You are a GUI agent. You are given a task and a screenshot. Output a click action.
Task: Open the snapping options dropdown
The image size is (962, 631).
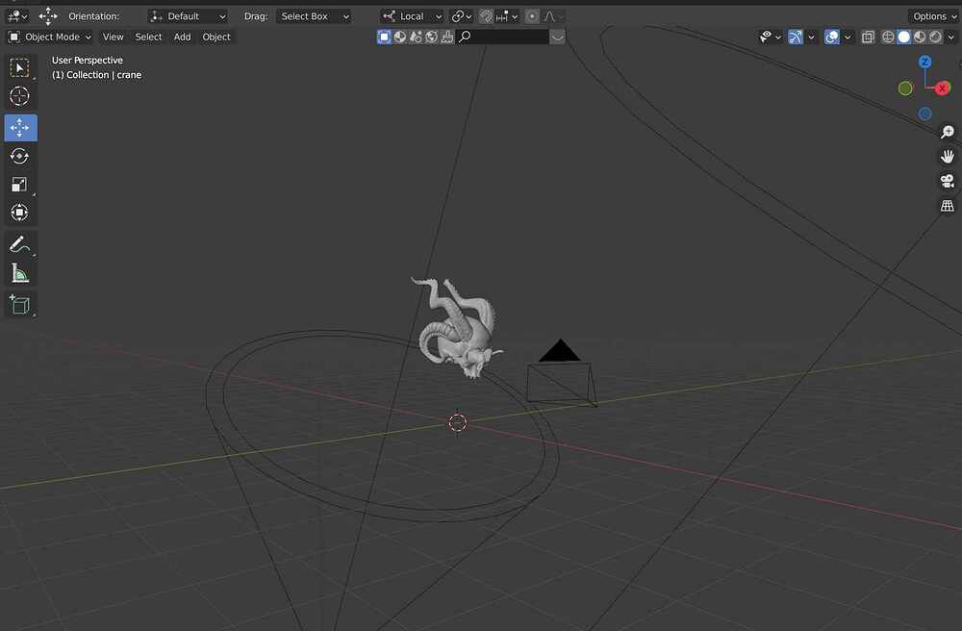point(507,16)
